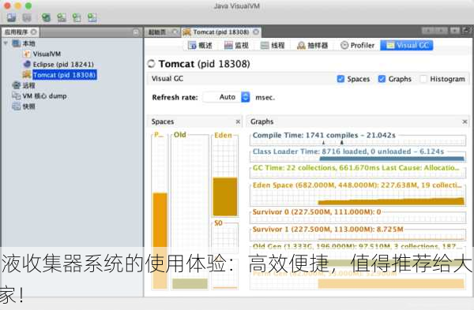Open the Visual GC tab

407,45
